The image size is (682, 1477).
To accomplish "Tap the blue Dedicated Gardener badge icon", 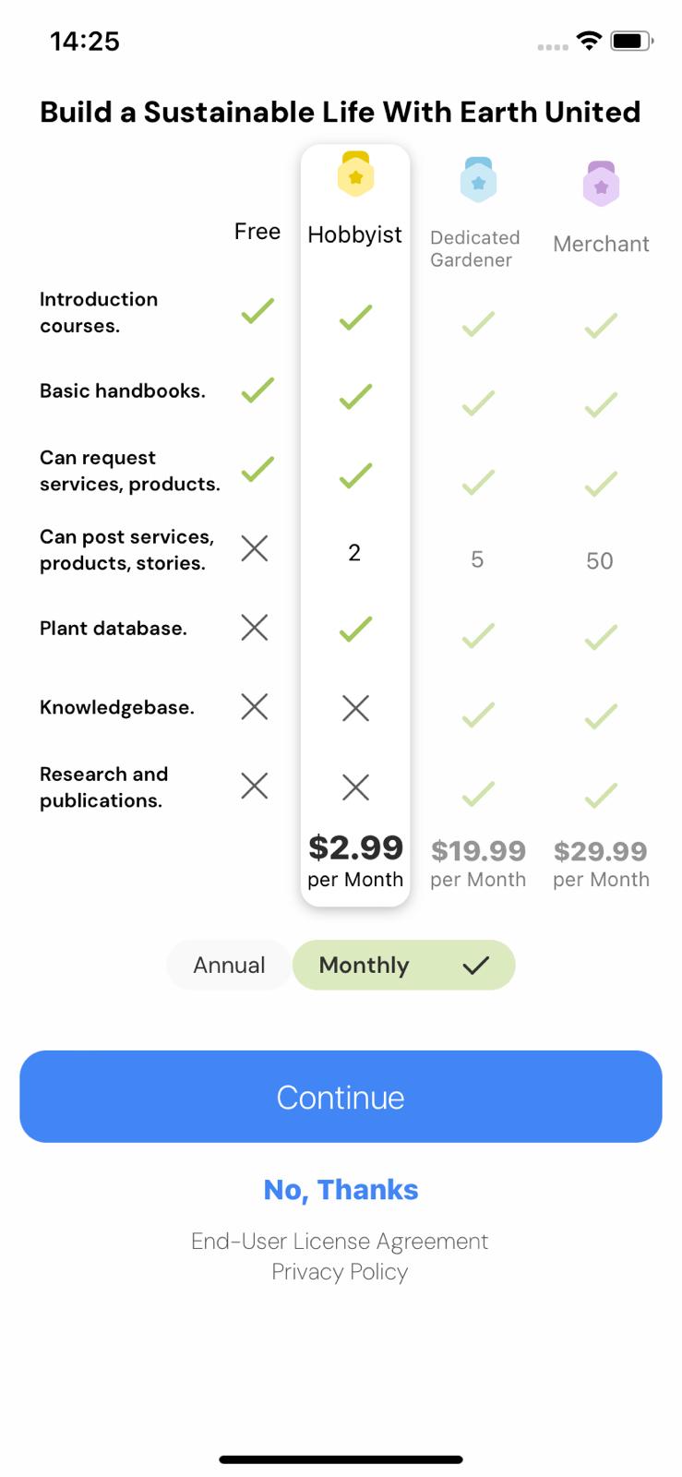I will pyautogui.click(x=478, y=180).
